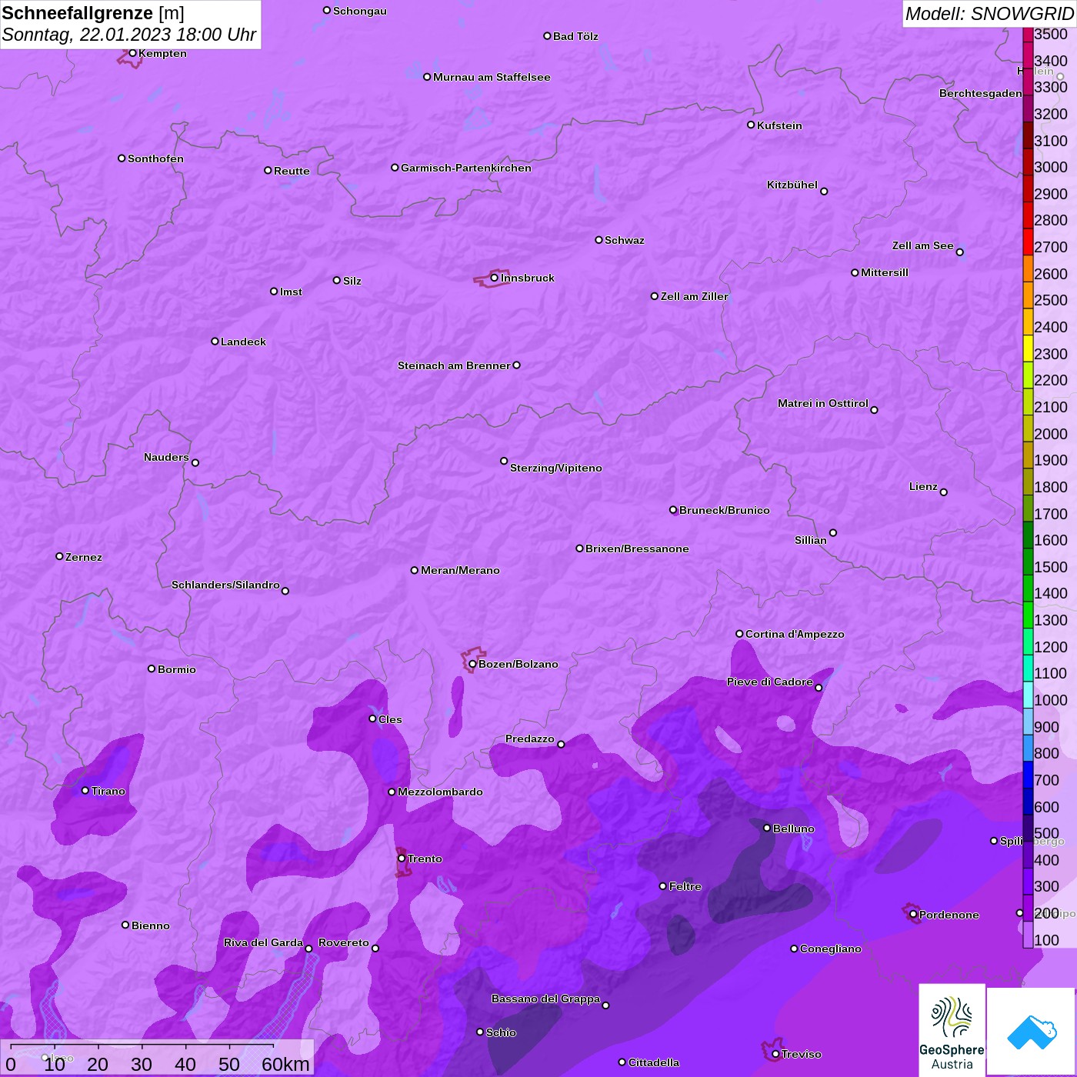Screen dimensions: 1077x1077
Task: Click the Schwaz label
Action: [x=625, y=240]
